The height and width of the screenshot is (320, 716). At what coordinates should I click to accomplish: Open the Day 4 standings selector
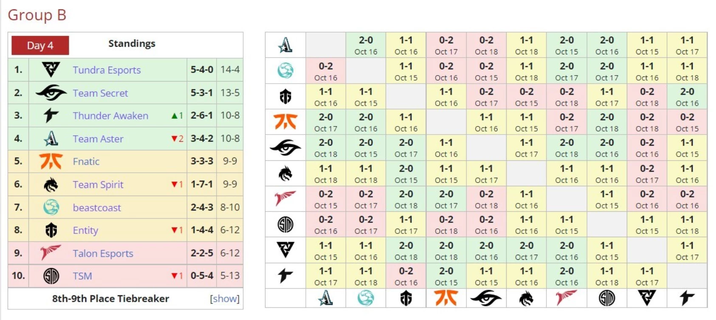coord(40,45)
